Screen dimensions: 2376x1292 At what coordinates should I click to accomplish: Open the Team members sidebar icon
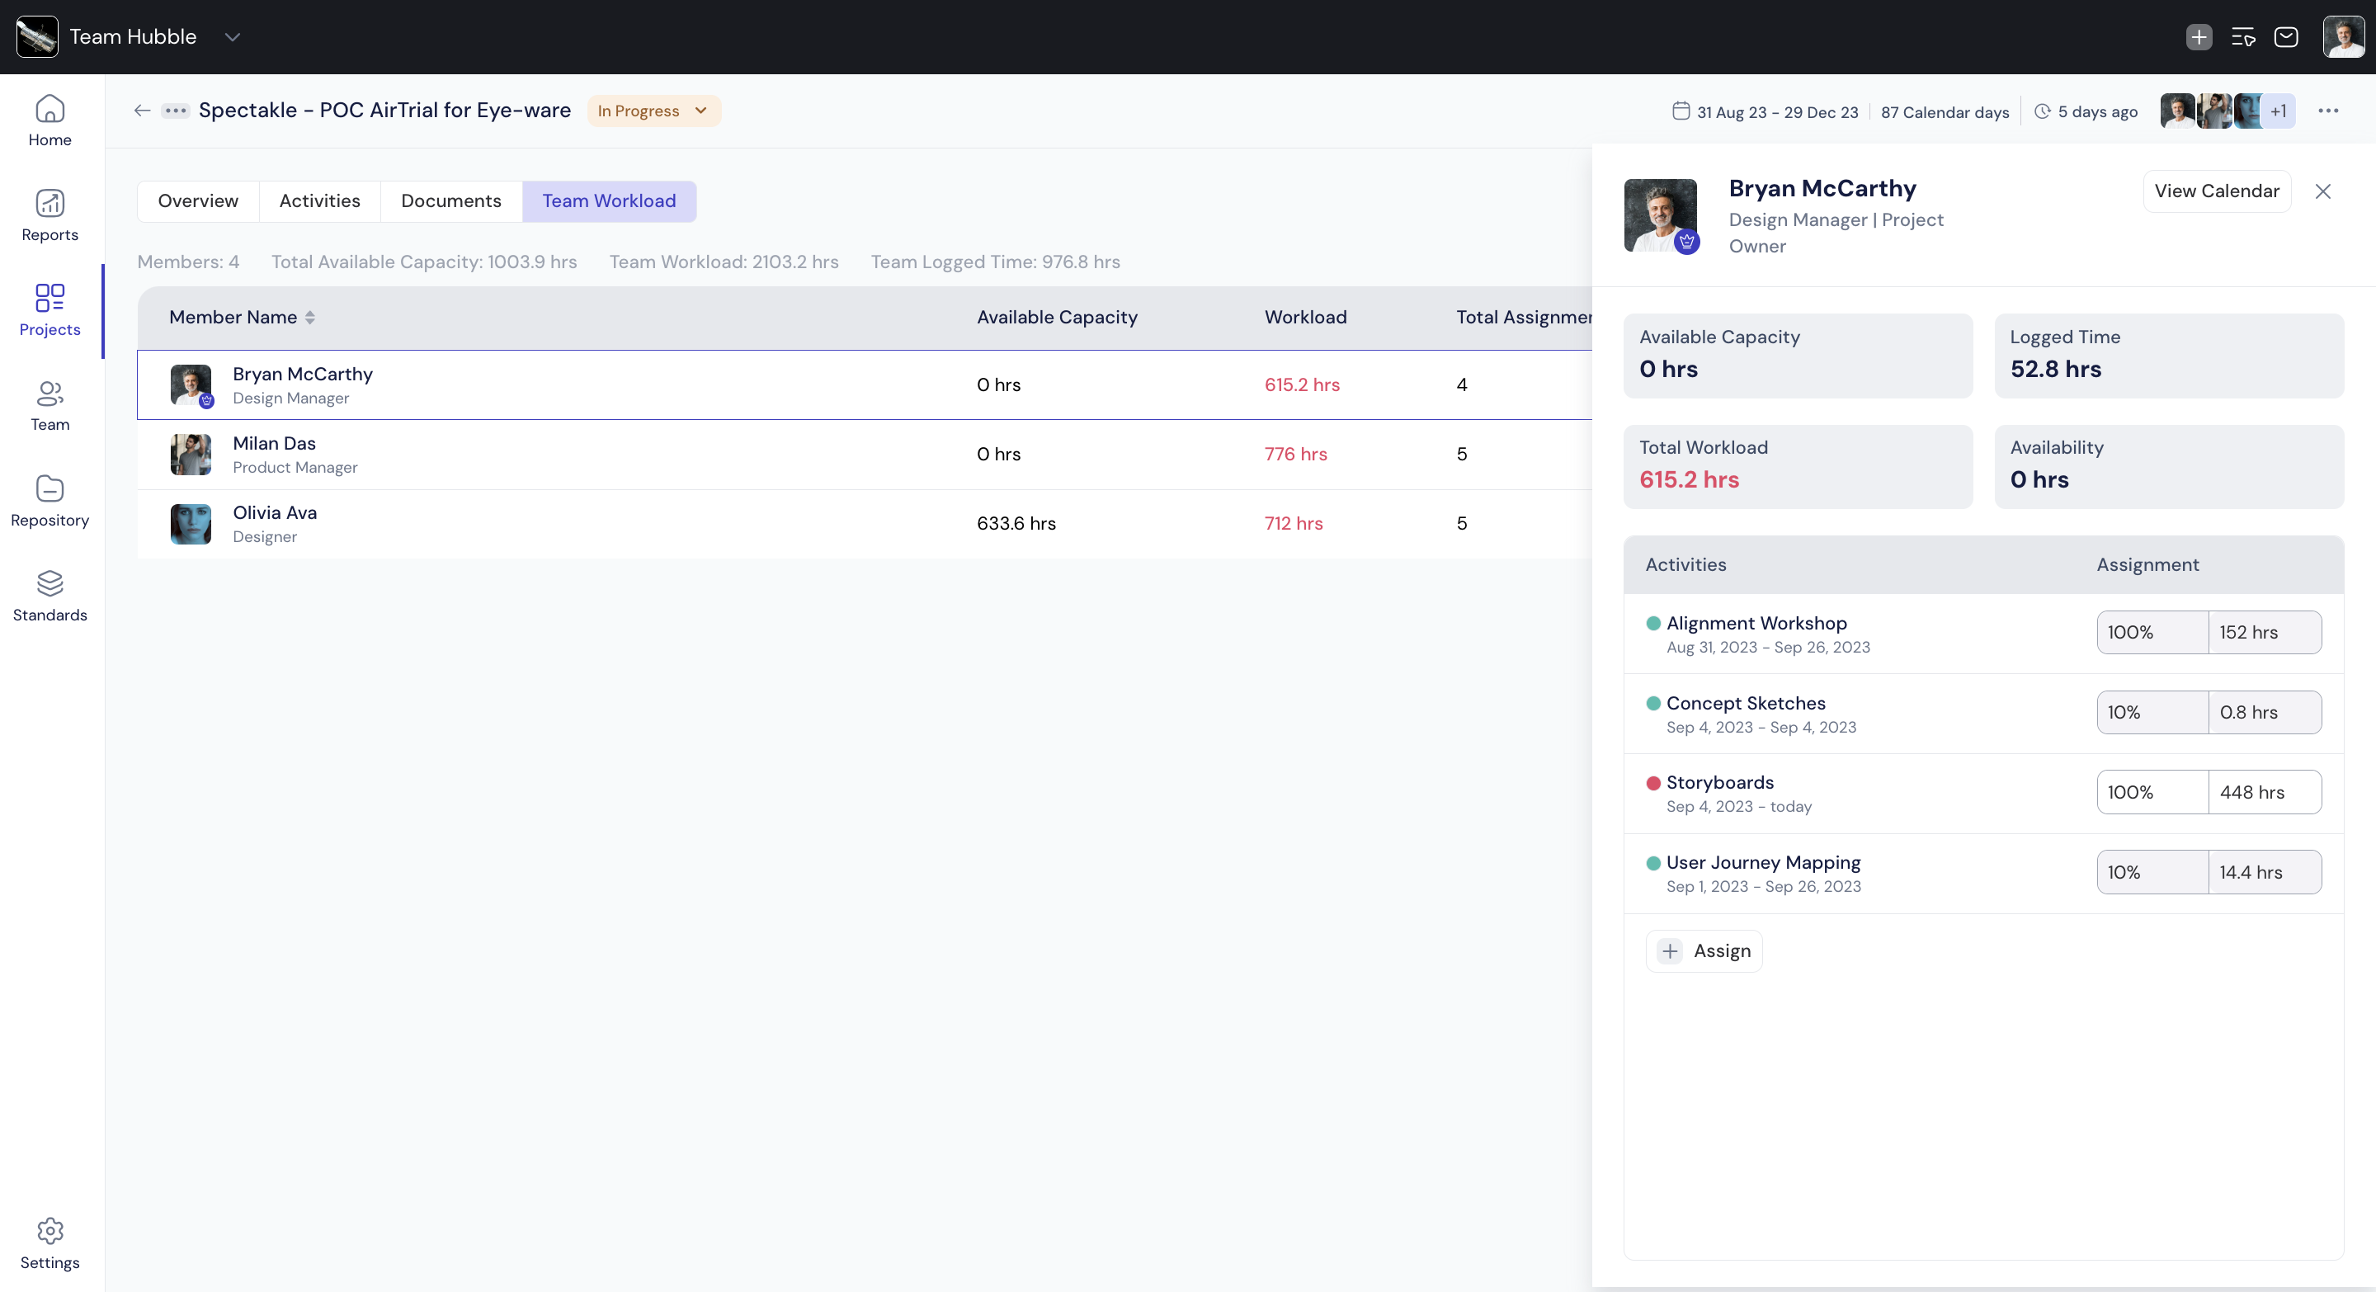tap(49, 394)
